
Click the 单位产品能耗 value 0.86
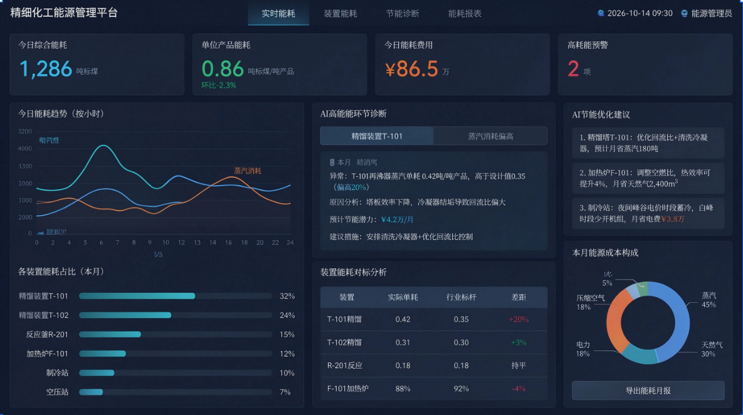222,69
